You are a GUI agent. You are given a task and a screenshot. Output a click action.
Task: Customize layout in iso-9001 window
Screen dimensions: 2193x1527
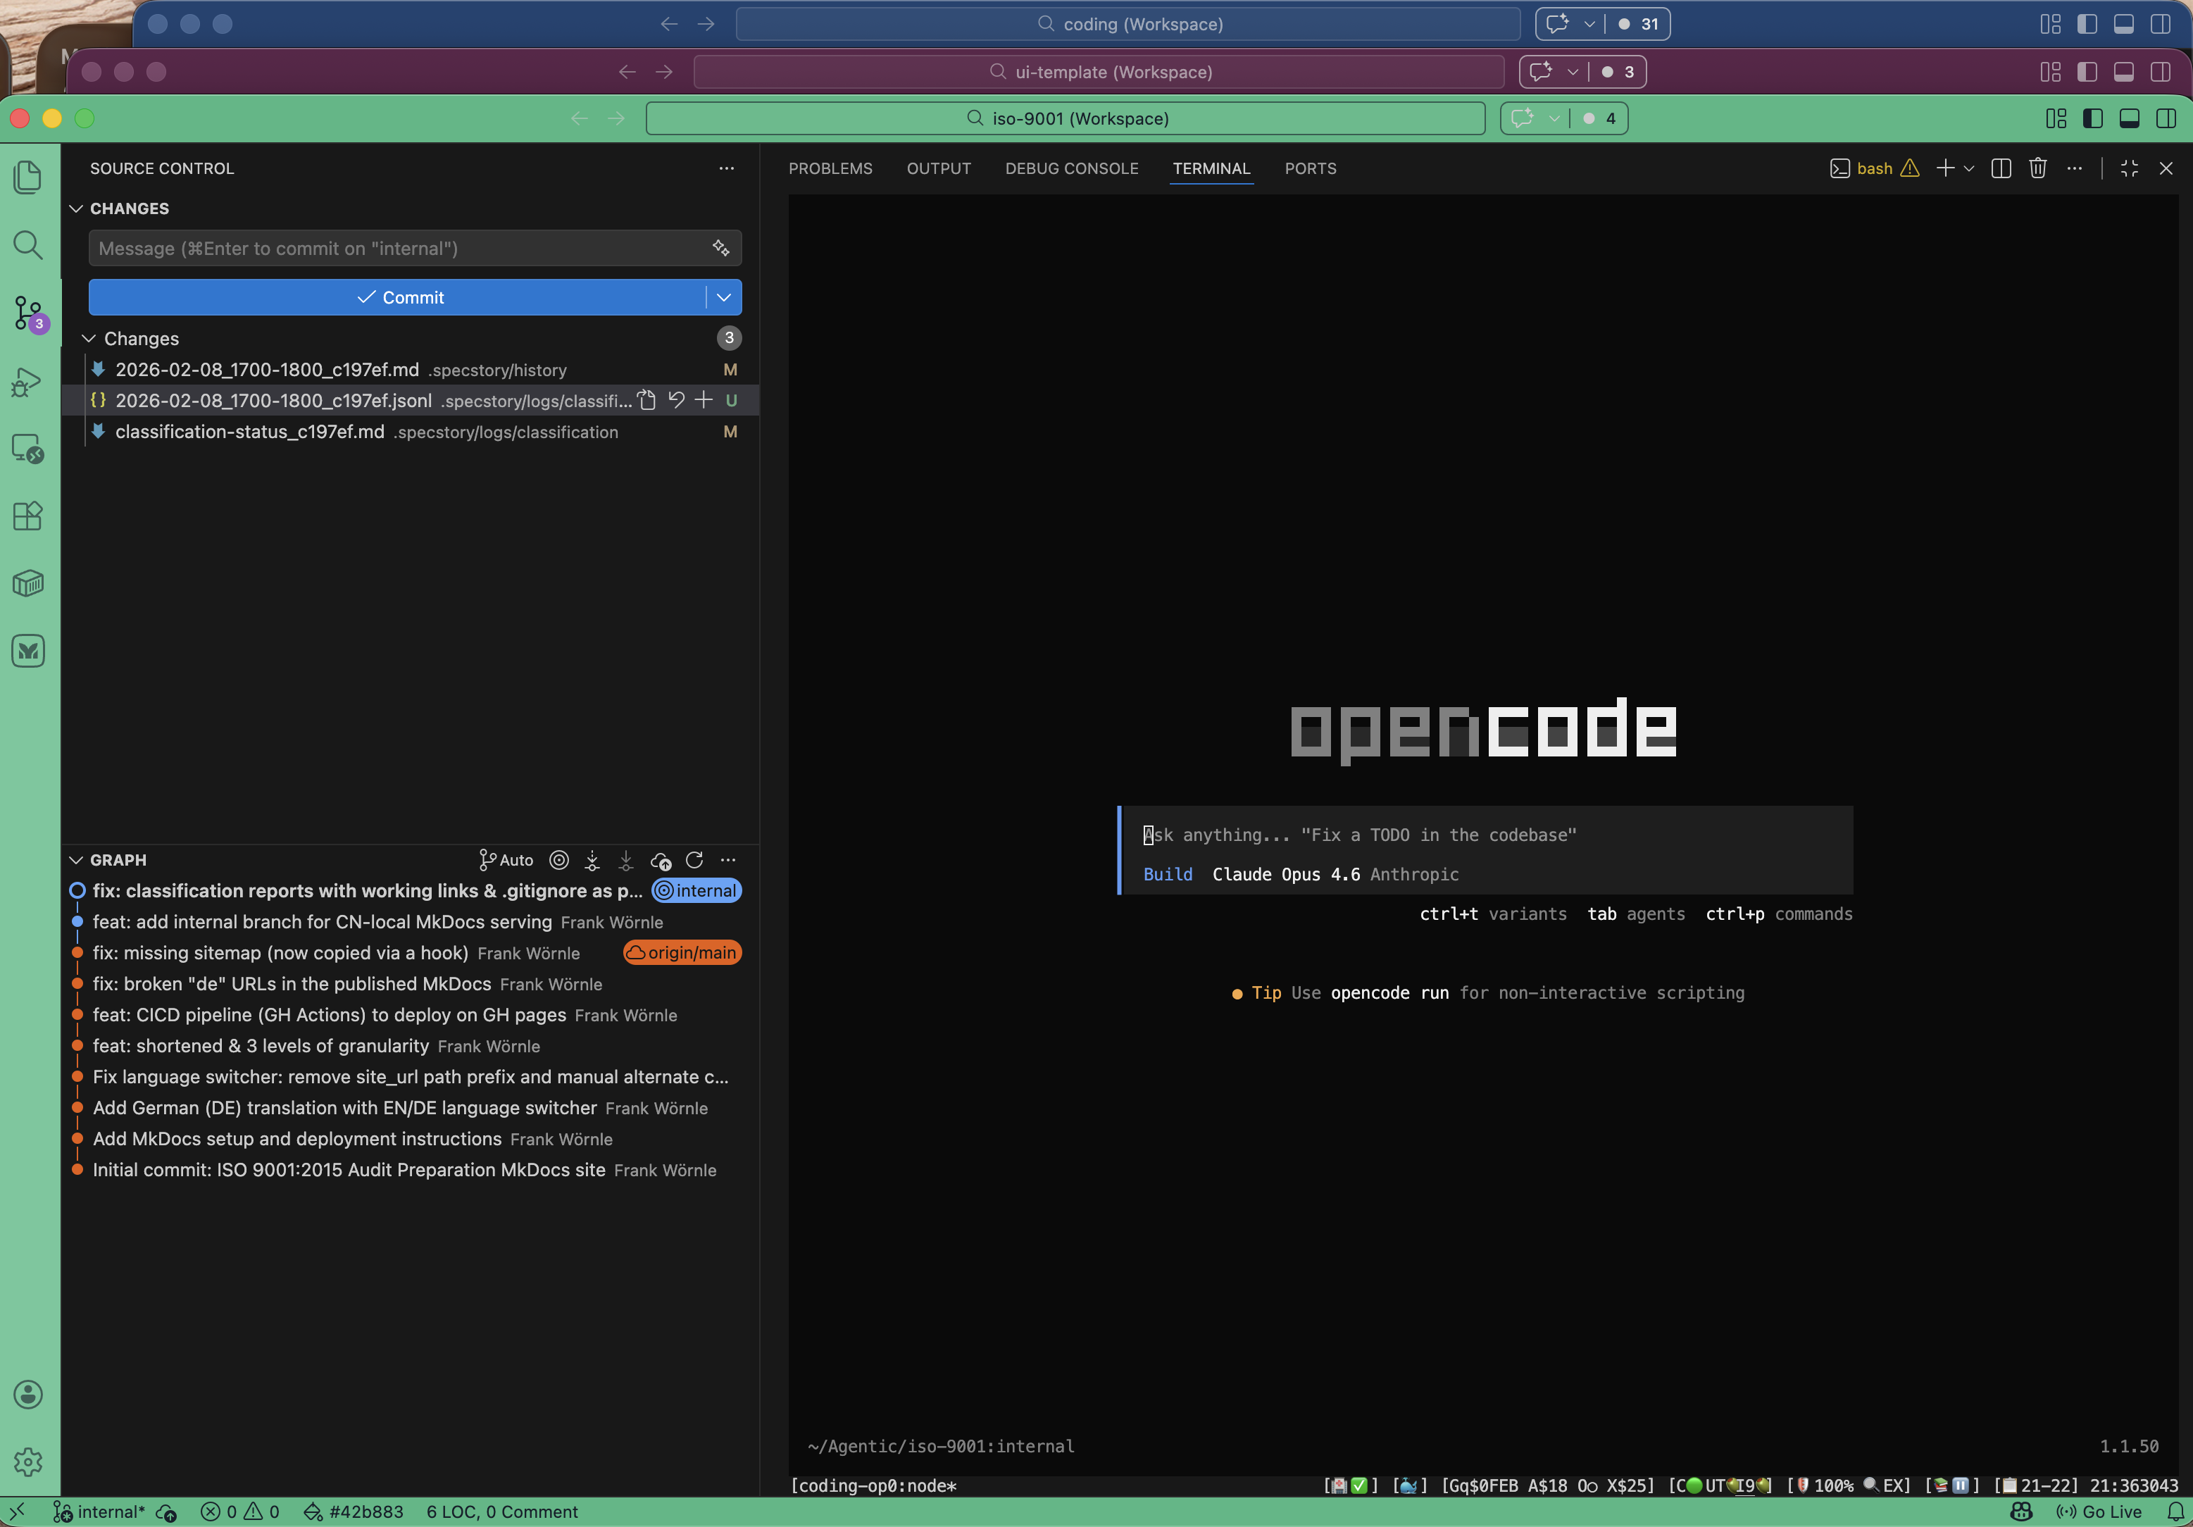[2056, 118]
